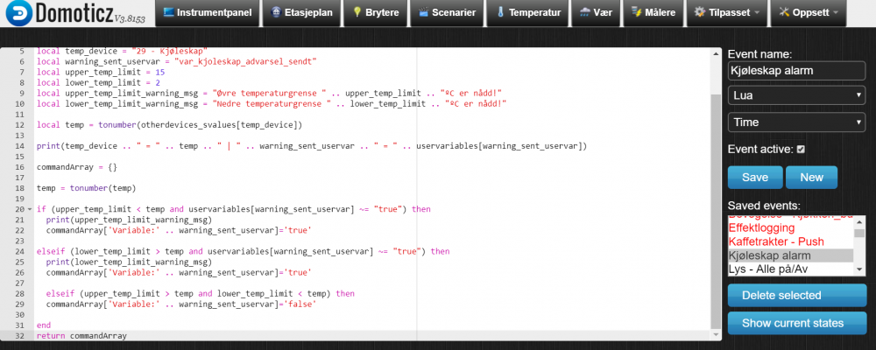
Task: Click the New event button
Action: 811,178
